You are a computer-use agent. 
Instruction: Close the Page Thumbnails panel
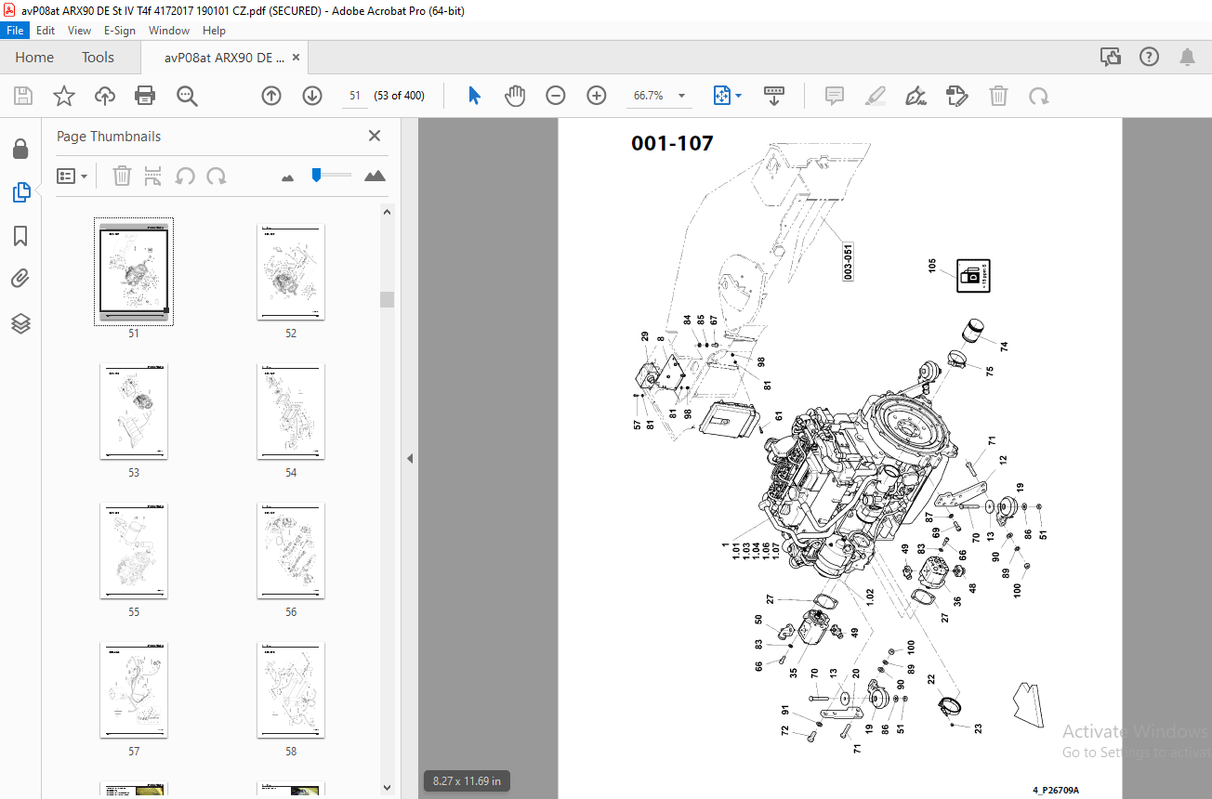[x=375, y=136]
